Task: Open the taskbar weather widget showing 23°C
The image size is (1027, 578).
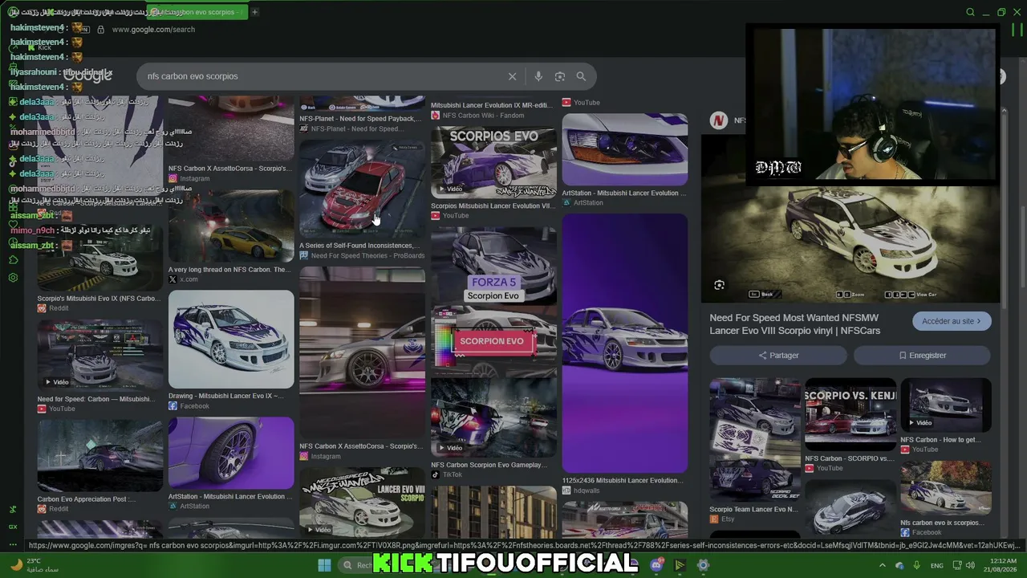Action: pyautogui.click(x=36, y=565)
